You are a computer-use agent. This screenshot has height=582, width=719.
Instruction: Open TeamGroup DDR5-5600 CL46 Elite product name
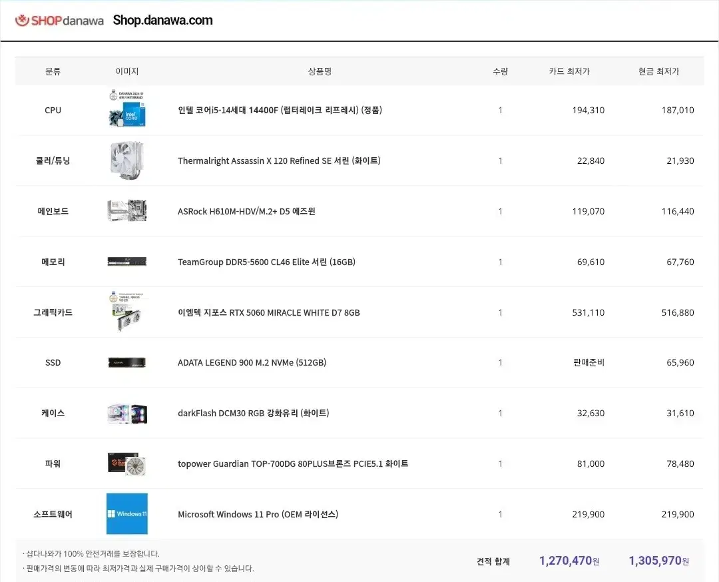click(x=266, y=262)
